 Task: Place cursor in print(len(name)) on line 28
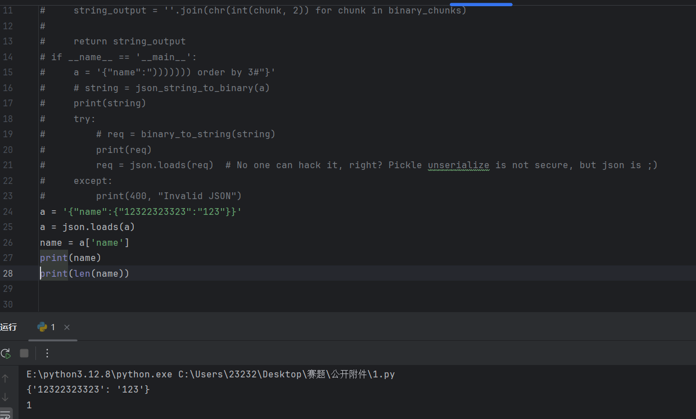click(84, 273)
